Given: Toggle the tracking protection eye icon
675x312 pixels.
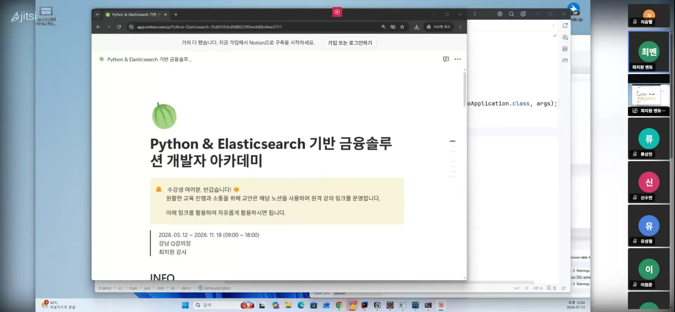Looking at the screenshot, I should 393,27.
